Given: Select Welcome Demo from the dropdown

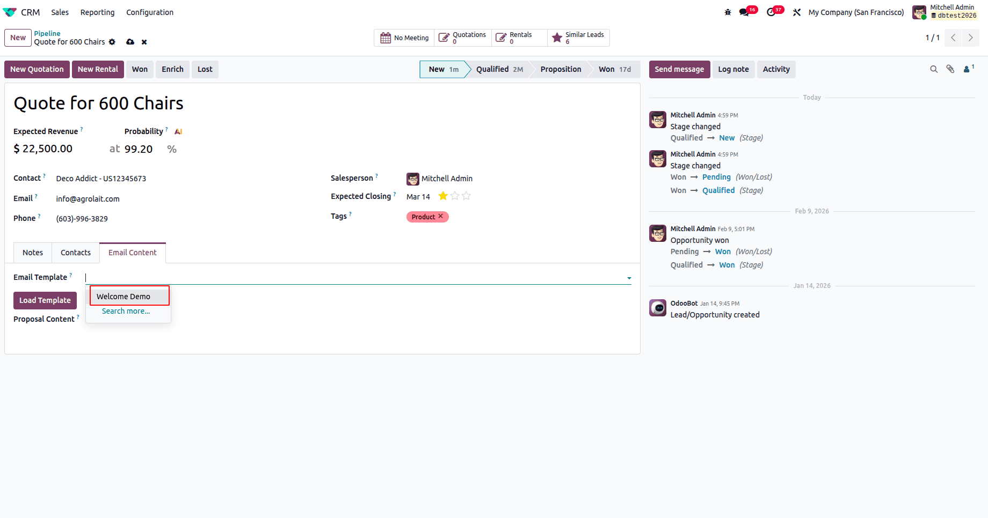Looking at the screenshot, I should click(122, 296).
